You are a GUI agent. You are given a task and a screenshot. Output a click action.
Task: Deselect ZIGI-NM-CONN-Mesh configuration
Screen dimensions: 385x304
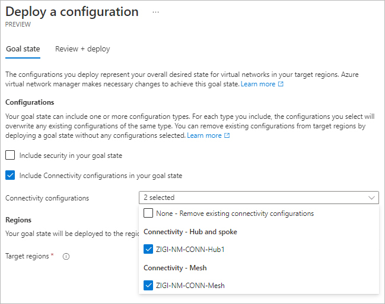coord(148,286)
